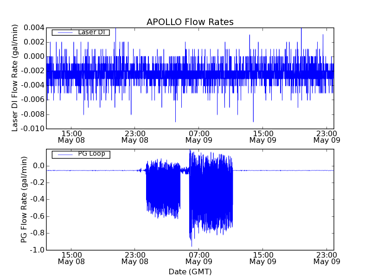Viewport: 371px width, 278px height.
Task: Click the 0.004 tick on the top plot
Action: tap(34, 27)
